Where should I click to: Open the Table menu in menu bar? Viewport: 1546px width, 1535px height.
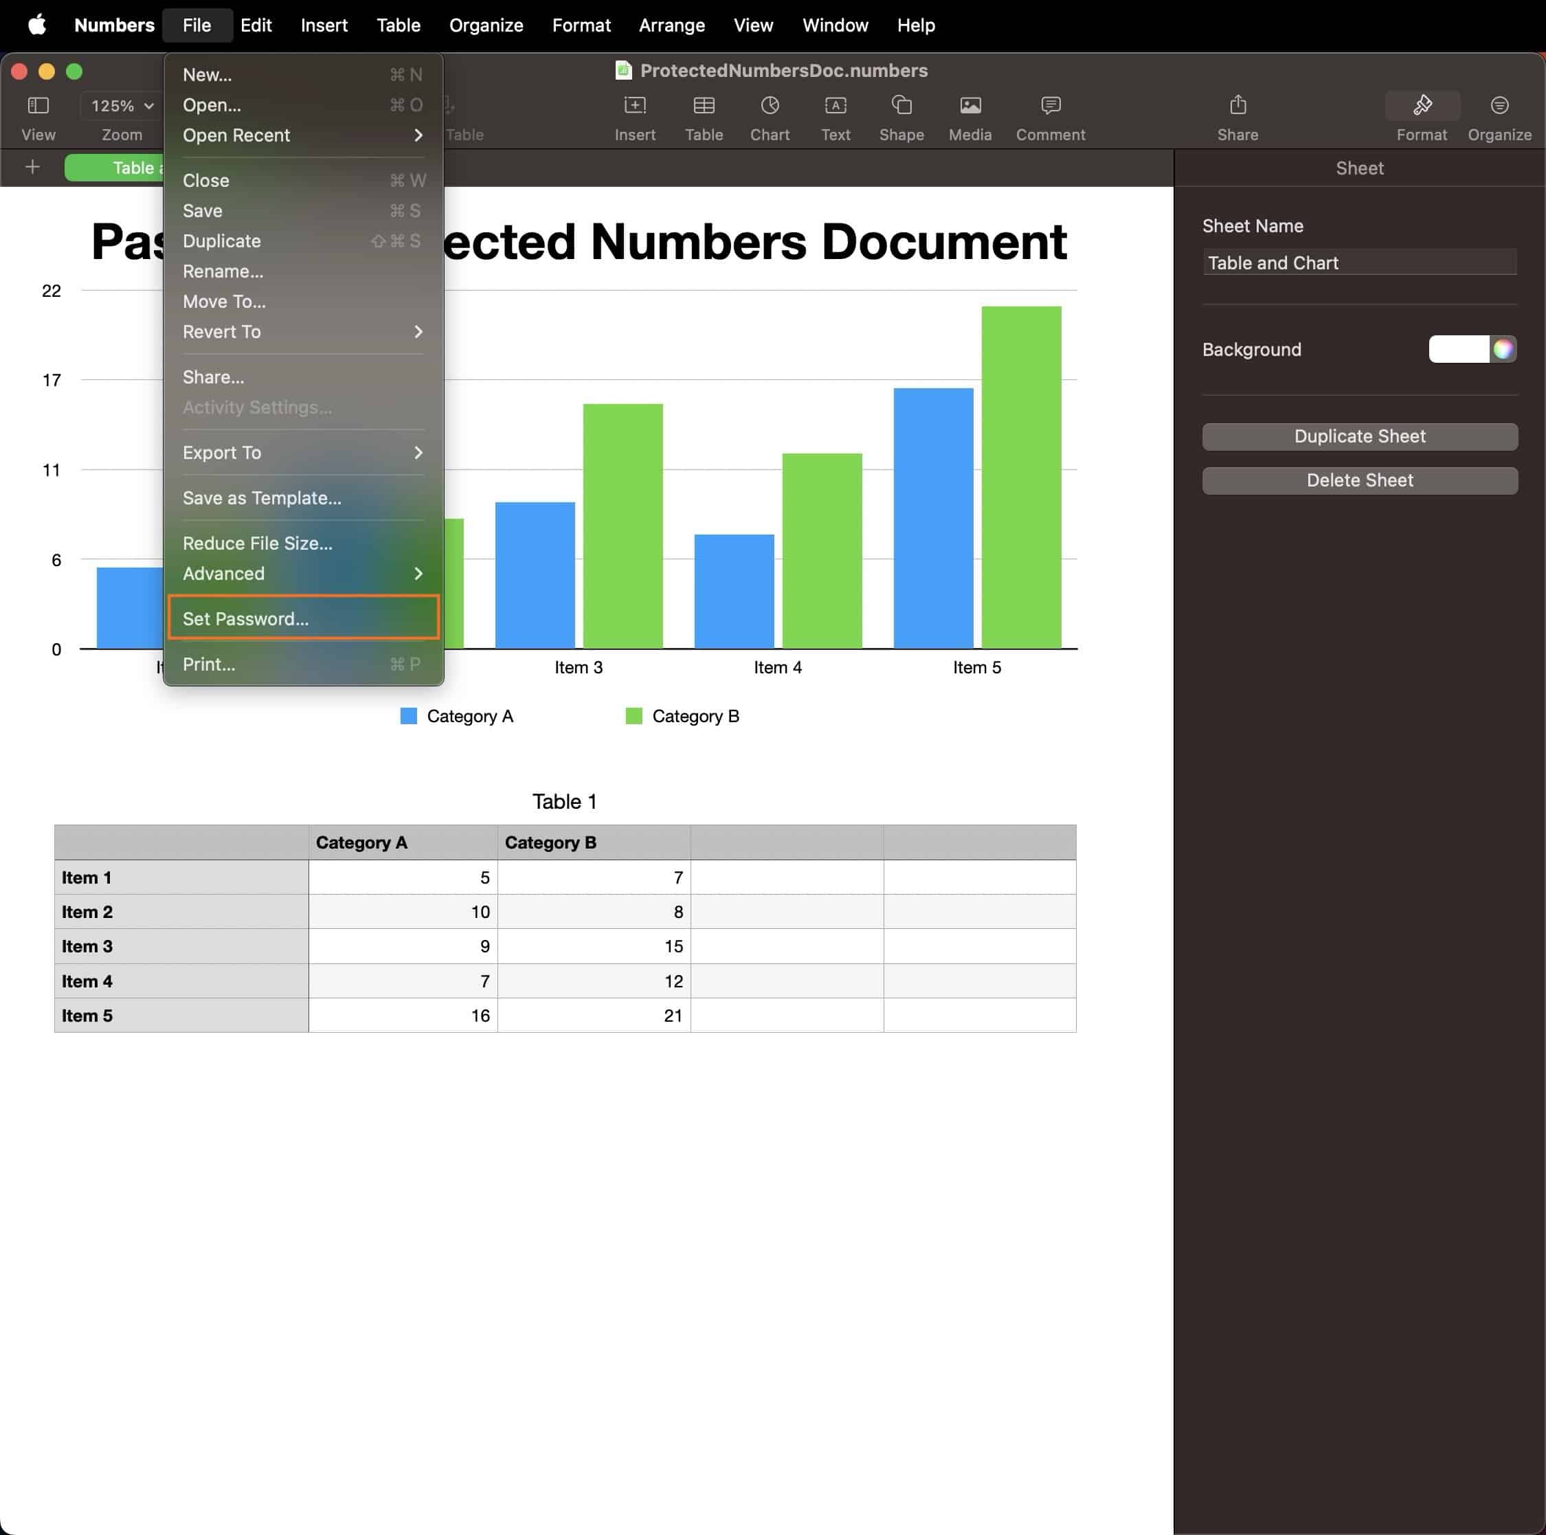click(x=398, y=25)
